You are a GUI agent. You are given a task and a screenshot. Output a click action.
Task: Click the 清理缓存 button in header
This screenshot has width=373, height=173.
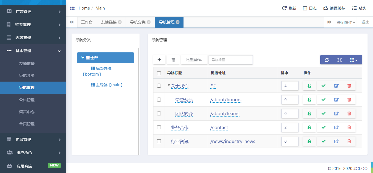click(334, 8)
